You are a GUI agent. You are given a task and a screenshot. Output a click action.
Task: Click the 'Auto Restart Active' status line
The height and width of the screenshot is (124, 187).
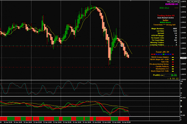point(165,18)
